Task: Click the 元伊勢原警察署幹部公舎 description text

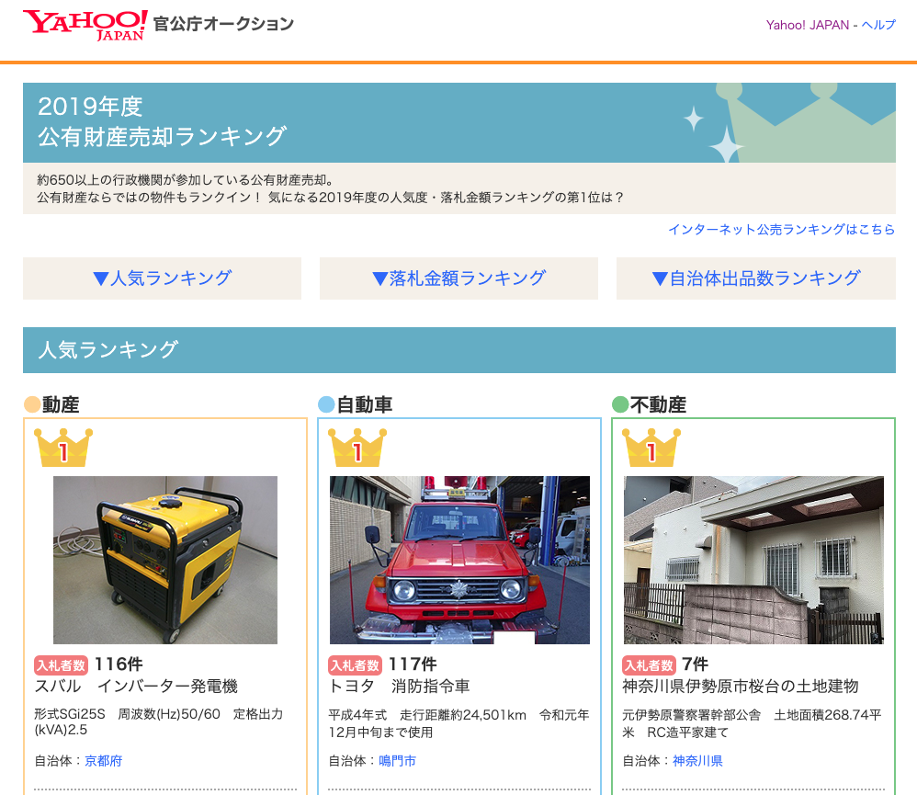Action: [x=753, y=723]
